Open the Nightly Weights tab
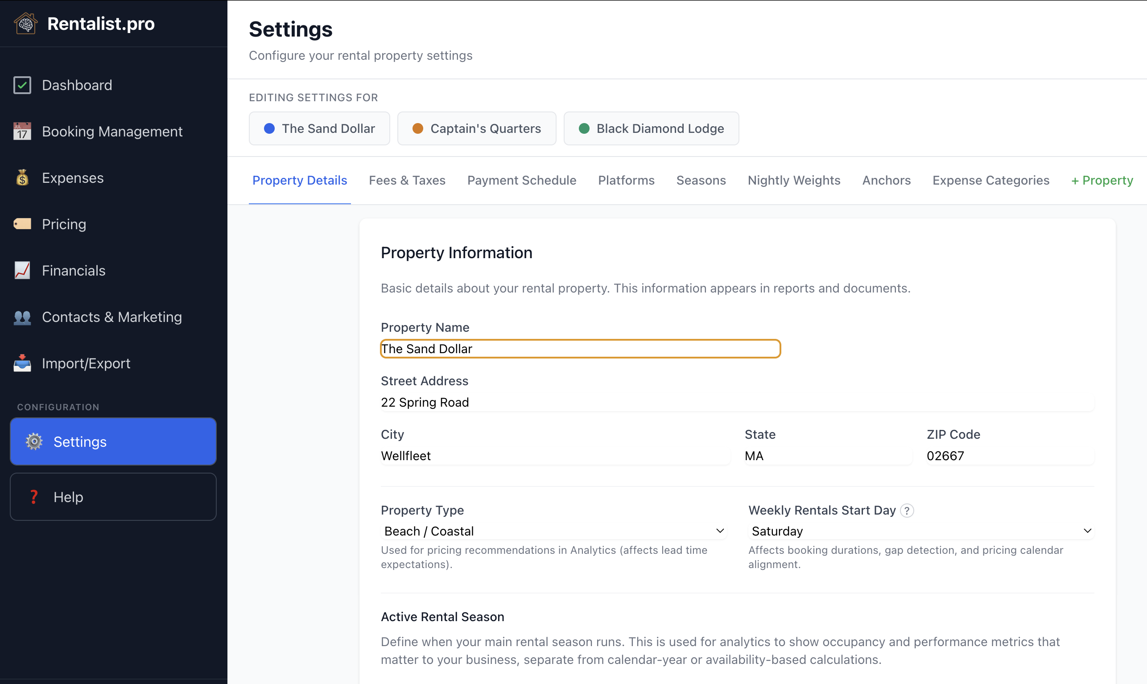The height and width of the screenshot is (684, 1147). pyautogui.click(x=793, y=180)
